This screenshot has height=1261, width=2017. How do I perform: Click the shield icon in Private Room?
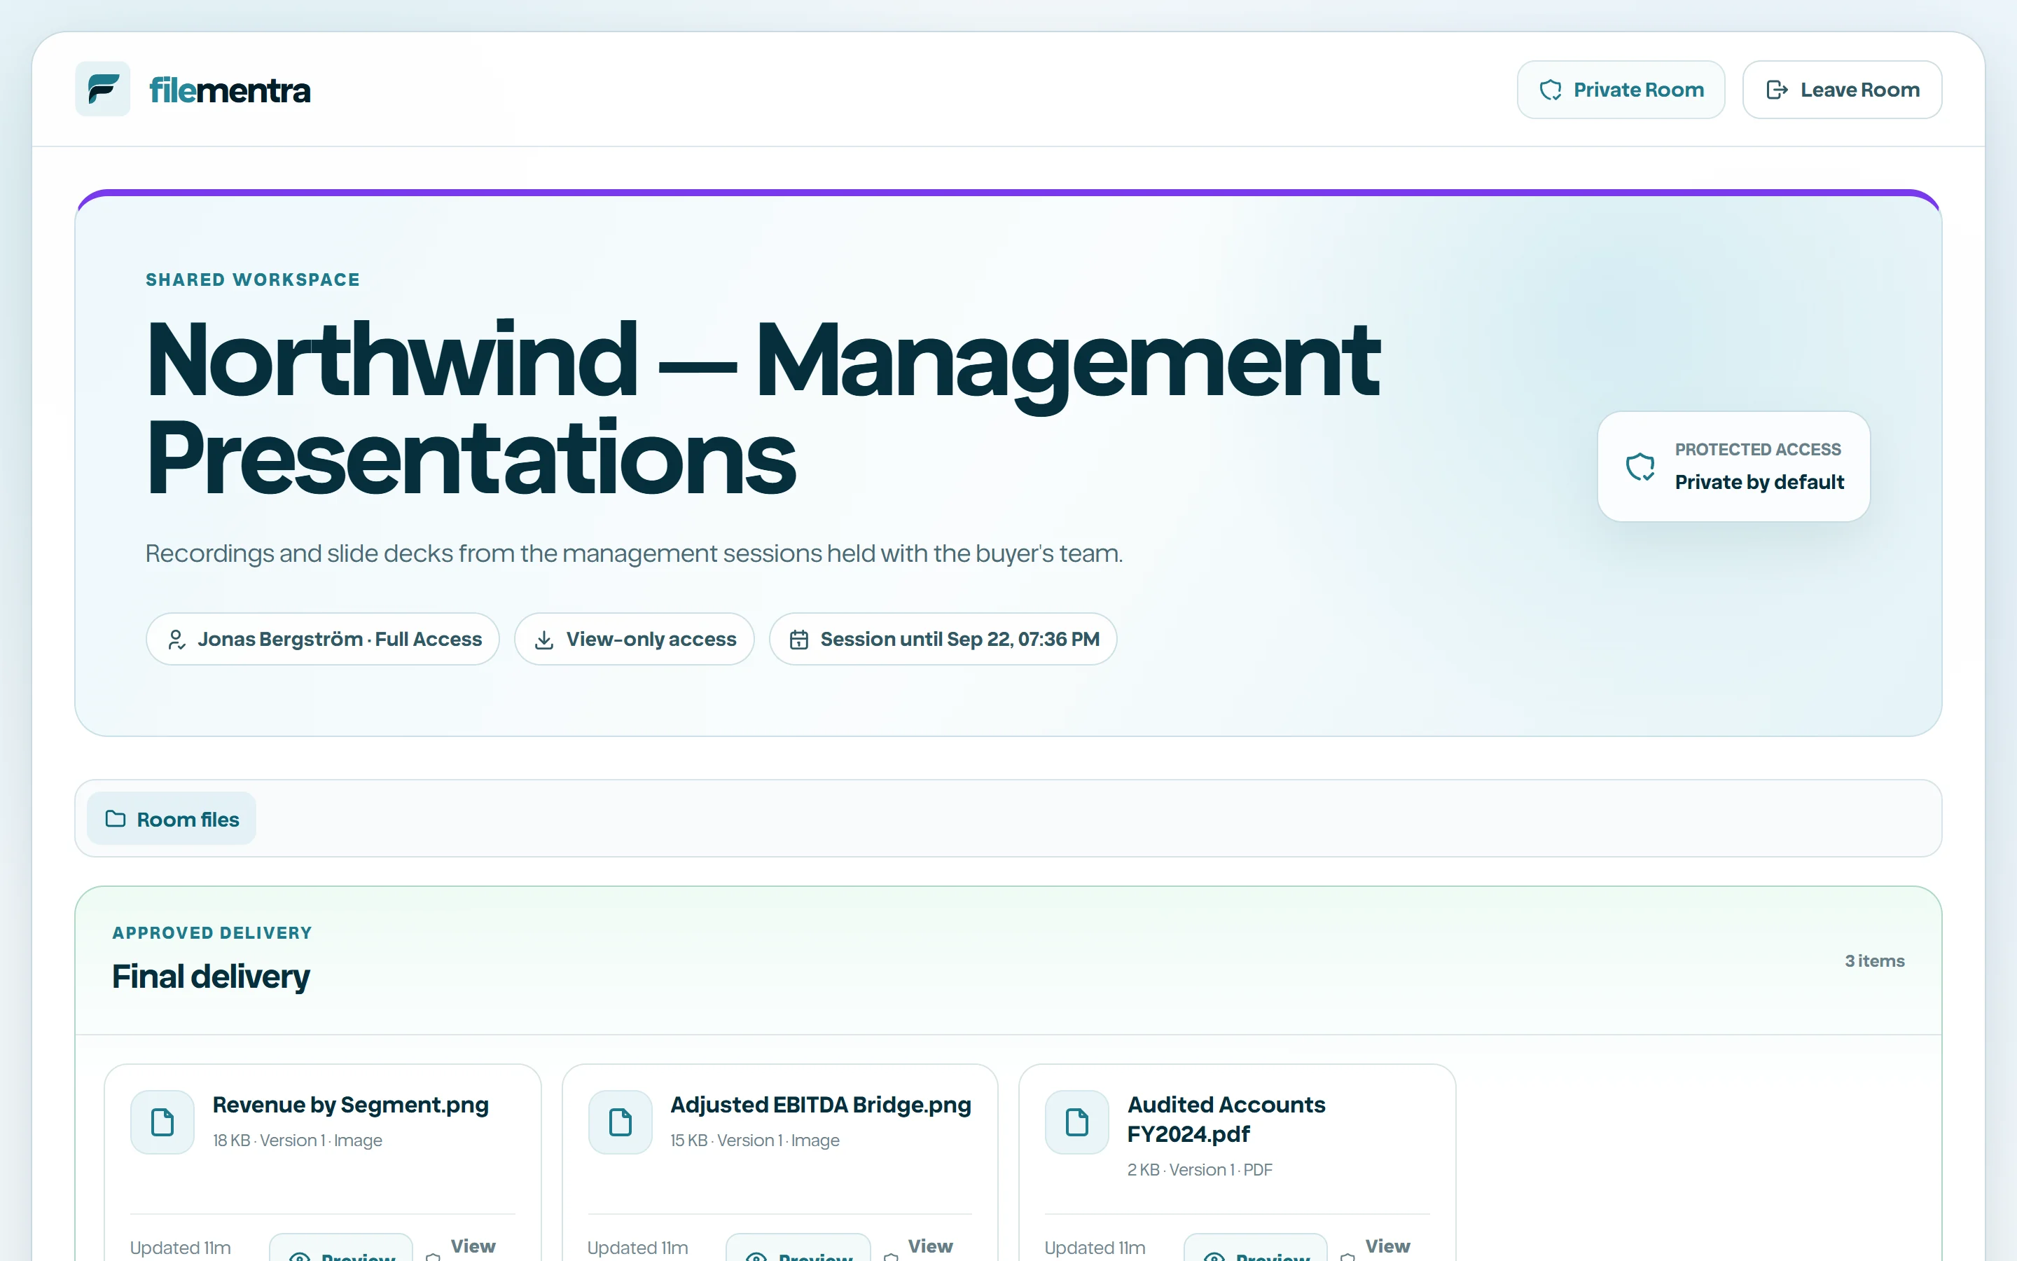1551,90
